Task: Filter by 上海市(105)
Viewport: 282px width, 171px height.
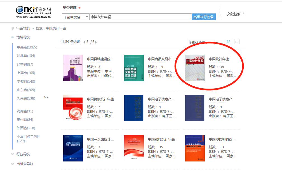Action: coord(26,73)
